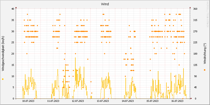The width and height of the screenshot is (210, 105).
Task: Click the date label 12.07.2023
Action: tap(78, 101)
